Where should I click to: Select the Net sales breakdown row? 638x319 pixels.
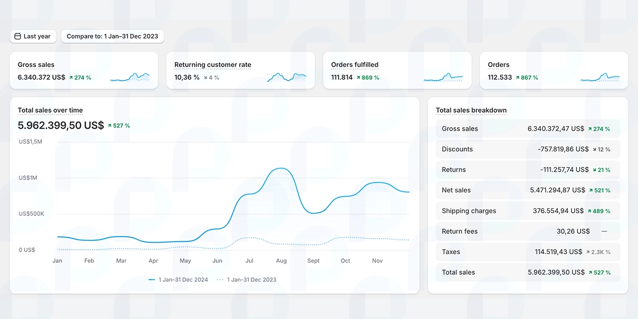(528, 190)
